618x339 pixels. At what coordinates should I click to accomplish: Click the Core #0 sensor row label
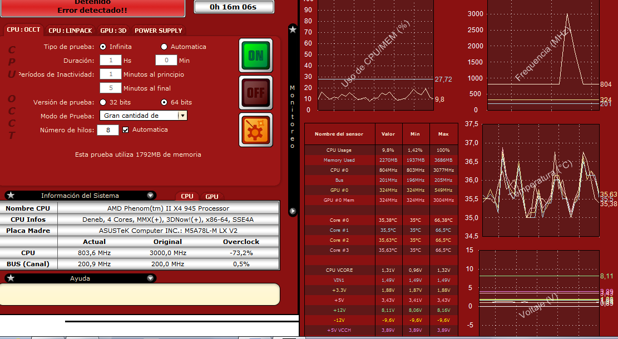point(339,220)
